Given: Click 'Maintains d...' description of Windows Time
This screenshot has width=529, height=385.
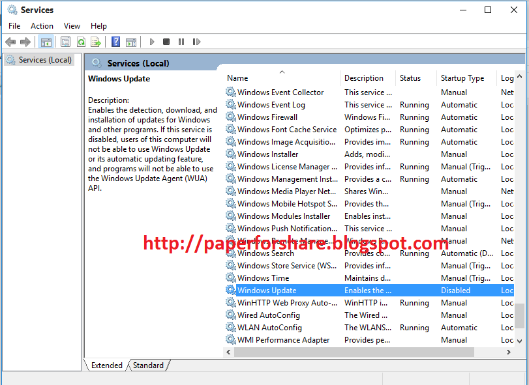Looking at the screenshot, I should pos(367,278).
